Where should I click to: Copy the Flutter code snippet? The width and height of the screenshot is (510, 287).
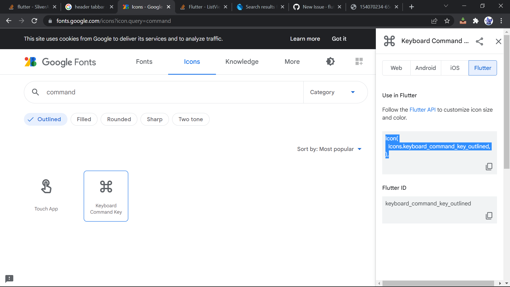[x=489, y=166]
